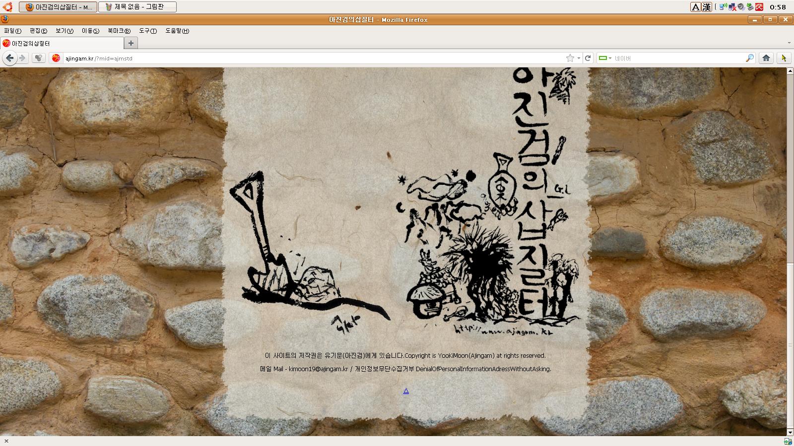This screenshot has height=446, width=794.
Task: Click the wireless network tray icon
Action: [x=723, y=7]
